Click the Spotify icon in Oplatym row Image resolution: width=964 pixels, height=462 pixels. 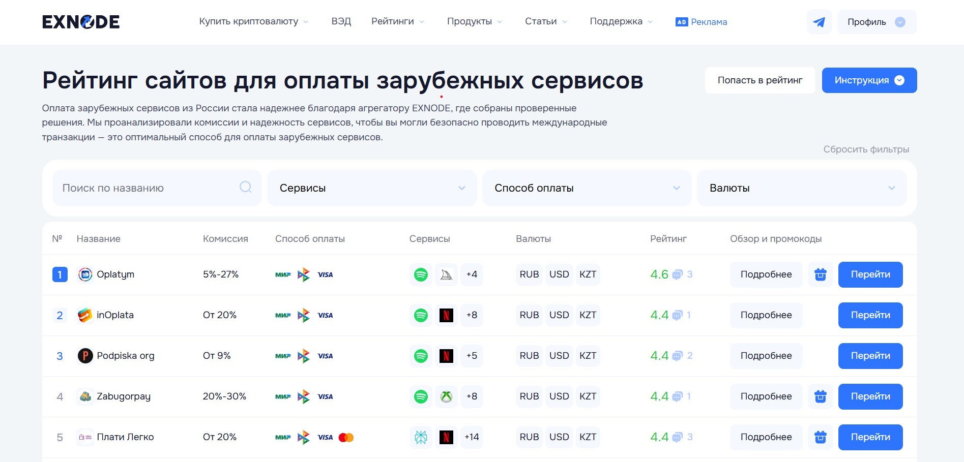click(x=421, y=274)
